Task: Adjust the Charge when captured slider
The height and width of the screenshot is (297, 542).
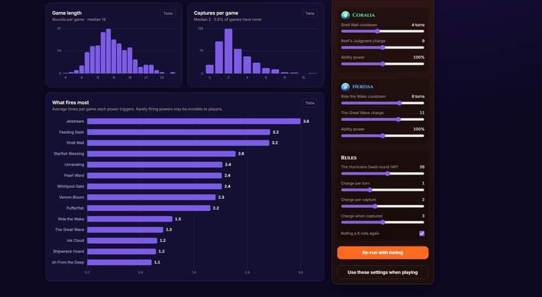Action: coord(383,222)
